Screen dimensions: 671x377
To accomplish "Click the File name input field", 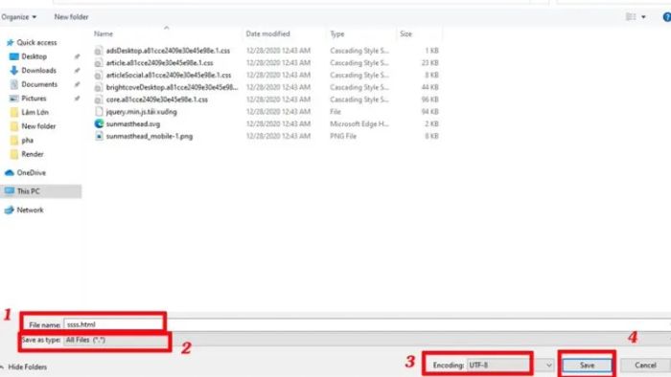I will click(367, 325).
